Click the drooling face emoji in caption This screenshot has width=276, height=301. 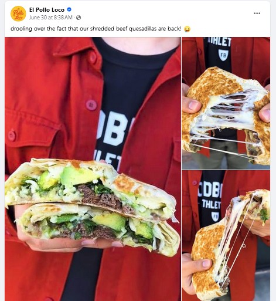pos(187,29)
